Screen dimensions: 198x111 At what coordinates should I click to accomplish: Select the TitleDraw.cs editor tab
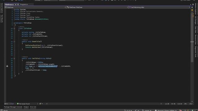(9, 5)
